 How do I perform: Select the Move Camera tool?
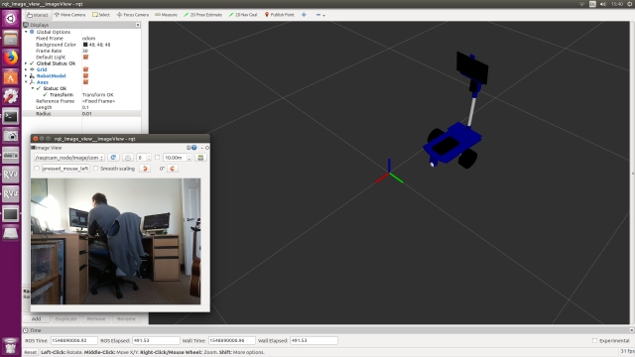pos(69,15)
